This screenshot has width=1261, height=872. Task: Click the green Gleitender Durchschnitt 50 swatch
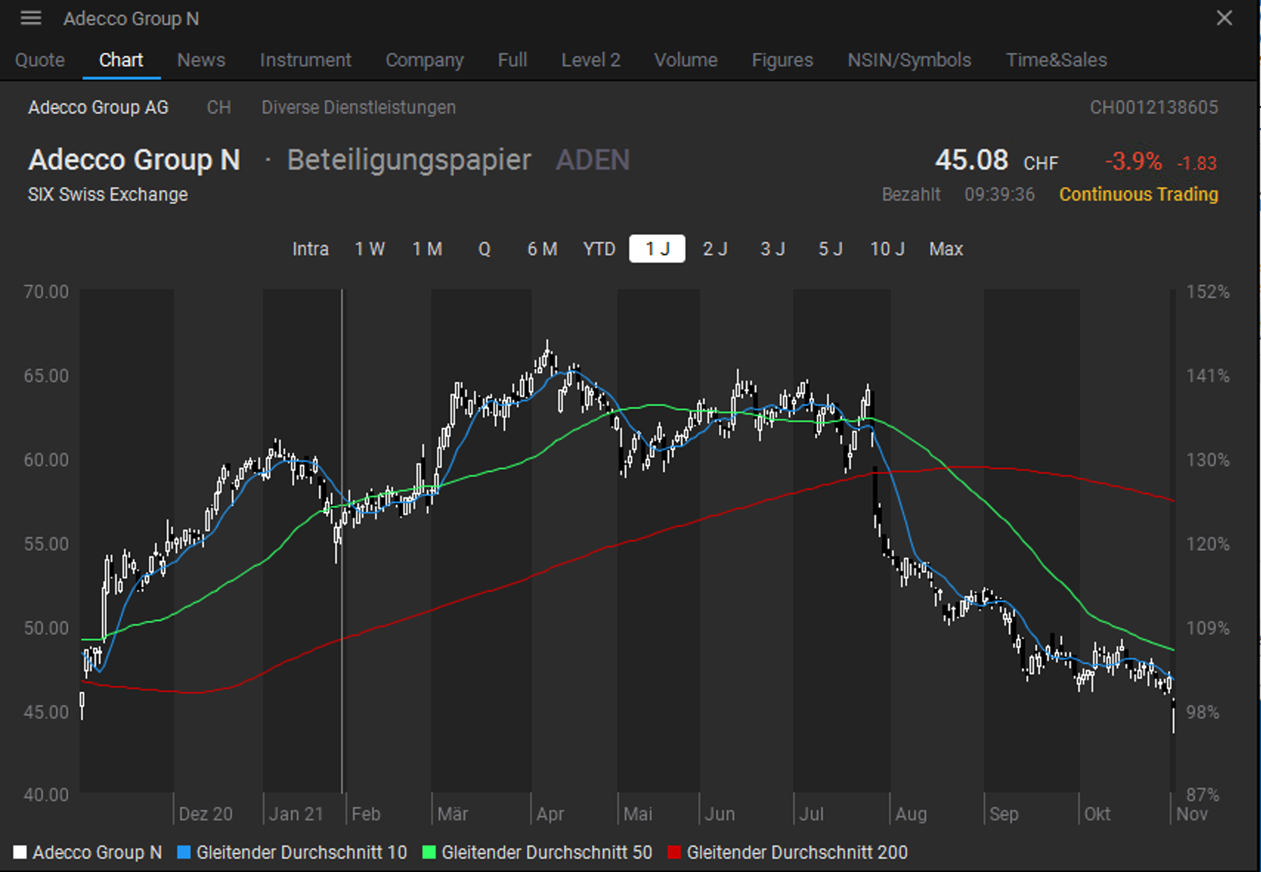coord(429,852)
